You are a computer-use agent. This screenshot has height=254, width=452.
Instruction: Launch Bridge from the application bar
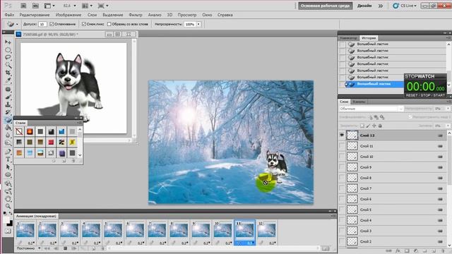pyautogui.click(x=23, y=6)
